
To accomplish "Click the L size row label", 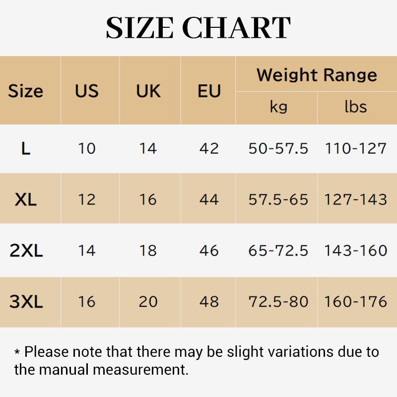I will click(x=26, y=148).
